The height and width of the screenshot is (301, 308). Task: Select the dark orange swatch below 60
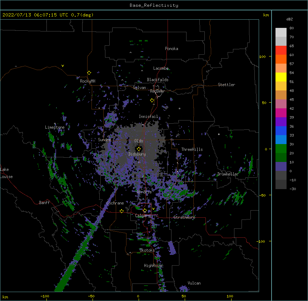[x=281, y=59]
